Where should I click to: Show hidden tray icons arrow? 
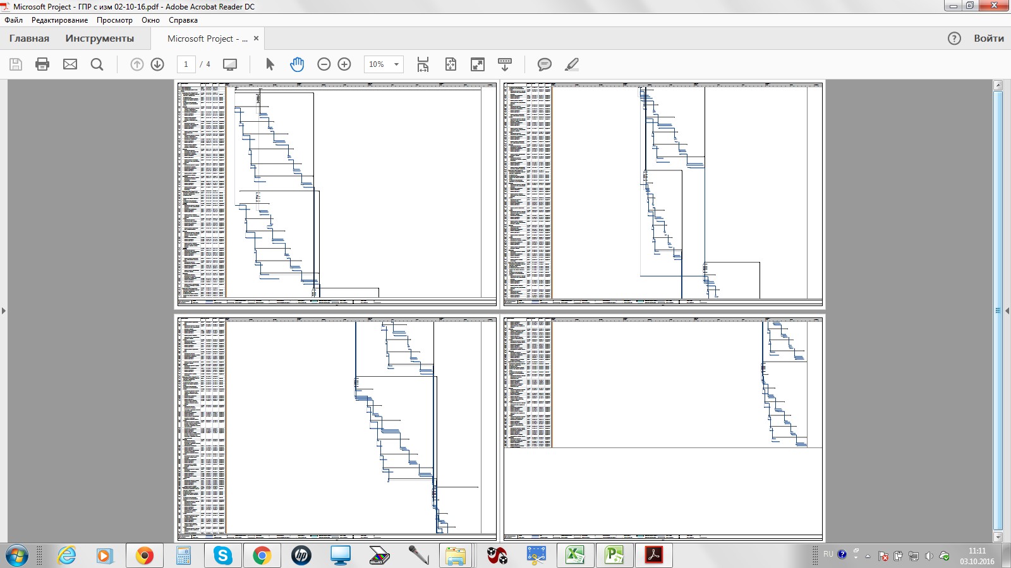coord(868,556)
